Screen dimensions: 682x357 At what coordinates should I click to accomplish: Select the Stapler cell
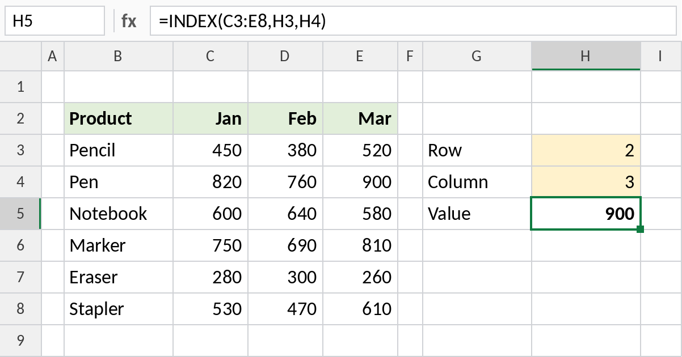pos(119,309)
